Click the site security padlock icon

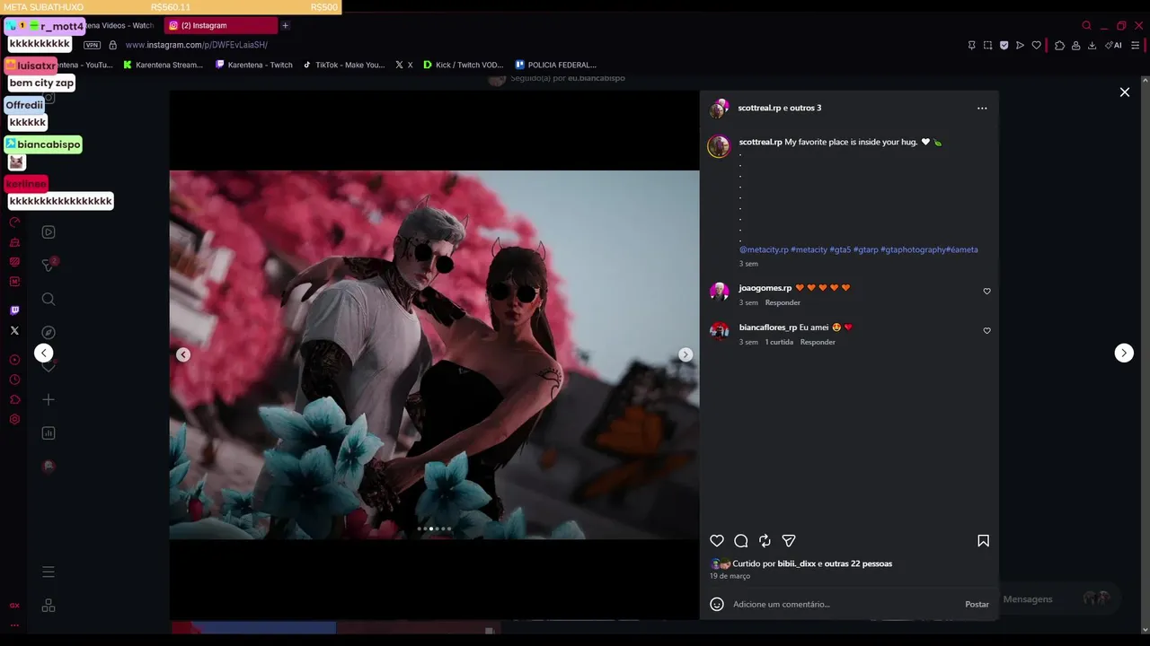112,45
